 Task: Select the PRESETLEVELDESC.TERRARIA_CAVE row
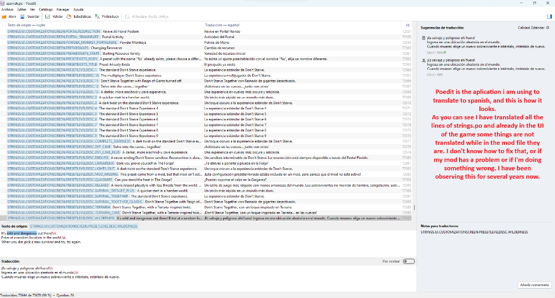tap(104, 213)
